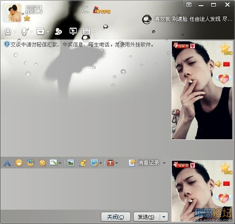Start a voice call with microphone icon

pyautogui.click(x=24, y=32)
